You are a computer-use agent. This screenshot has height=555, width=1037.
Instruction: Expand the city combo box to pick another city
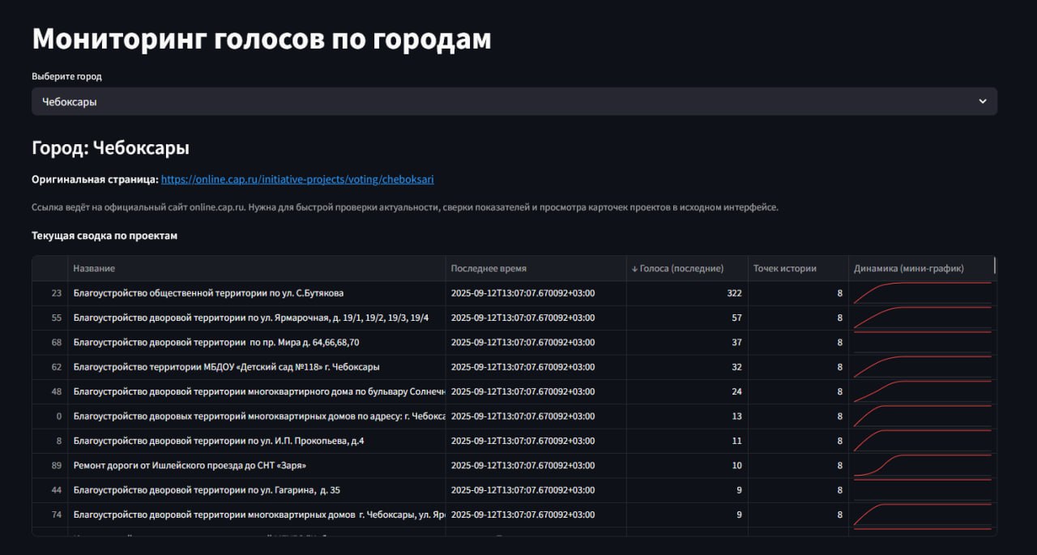pyautogui.click(x=515, y=101)
